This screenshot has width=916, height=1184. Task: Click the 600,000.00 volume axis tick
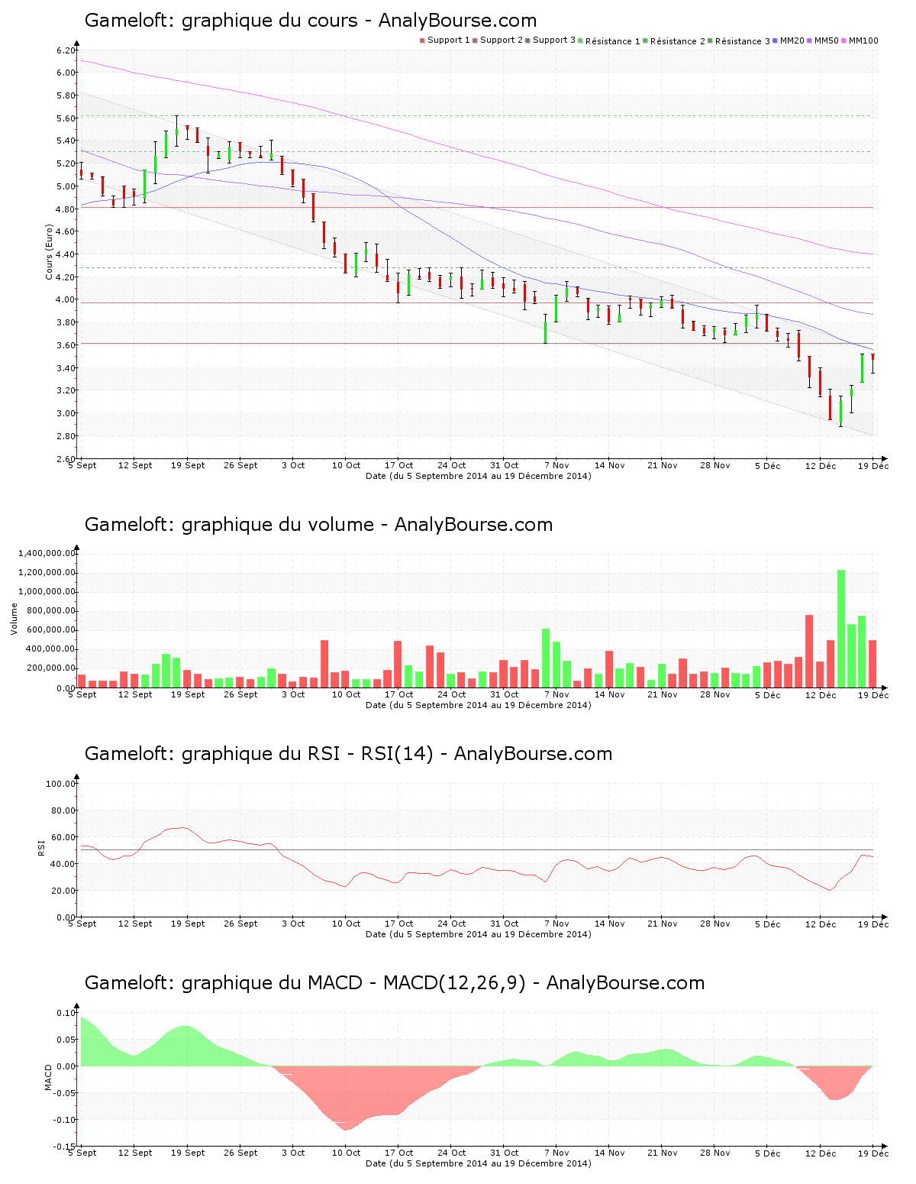point(52,630)
